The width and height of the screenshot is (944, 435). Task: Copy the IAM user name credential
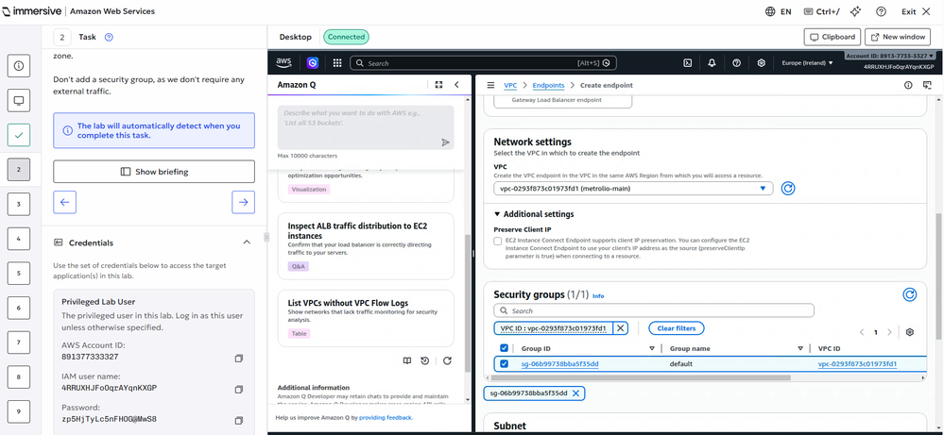pos(239,388)
